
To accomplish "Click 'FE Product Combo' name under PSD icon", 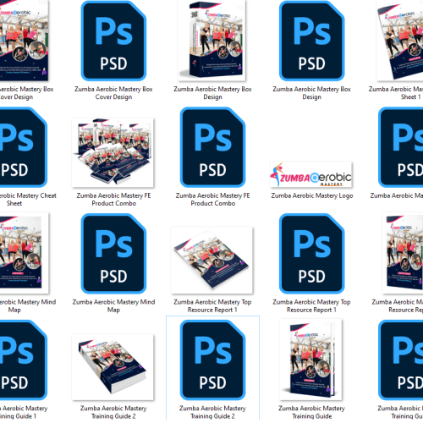I will (x=213, y=200).
